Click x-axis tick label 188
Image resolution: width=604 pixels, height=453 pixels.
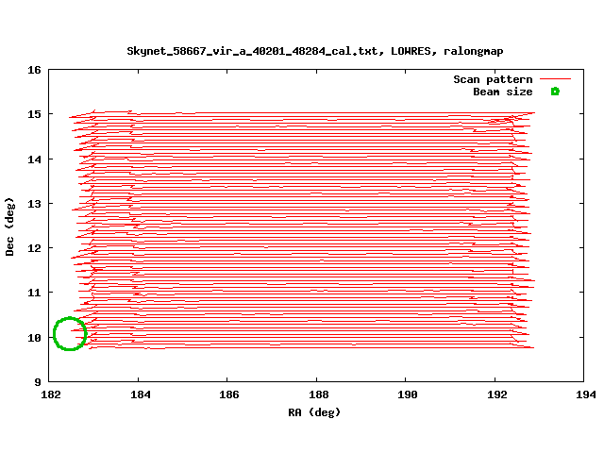[319, 394]
